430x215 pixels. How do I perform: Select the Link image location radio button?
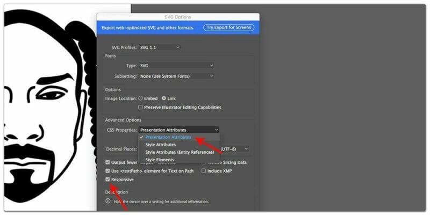164,98
